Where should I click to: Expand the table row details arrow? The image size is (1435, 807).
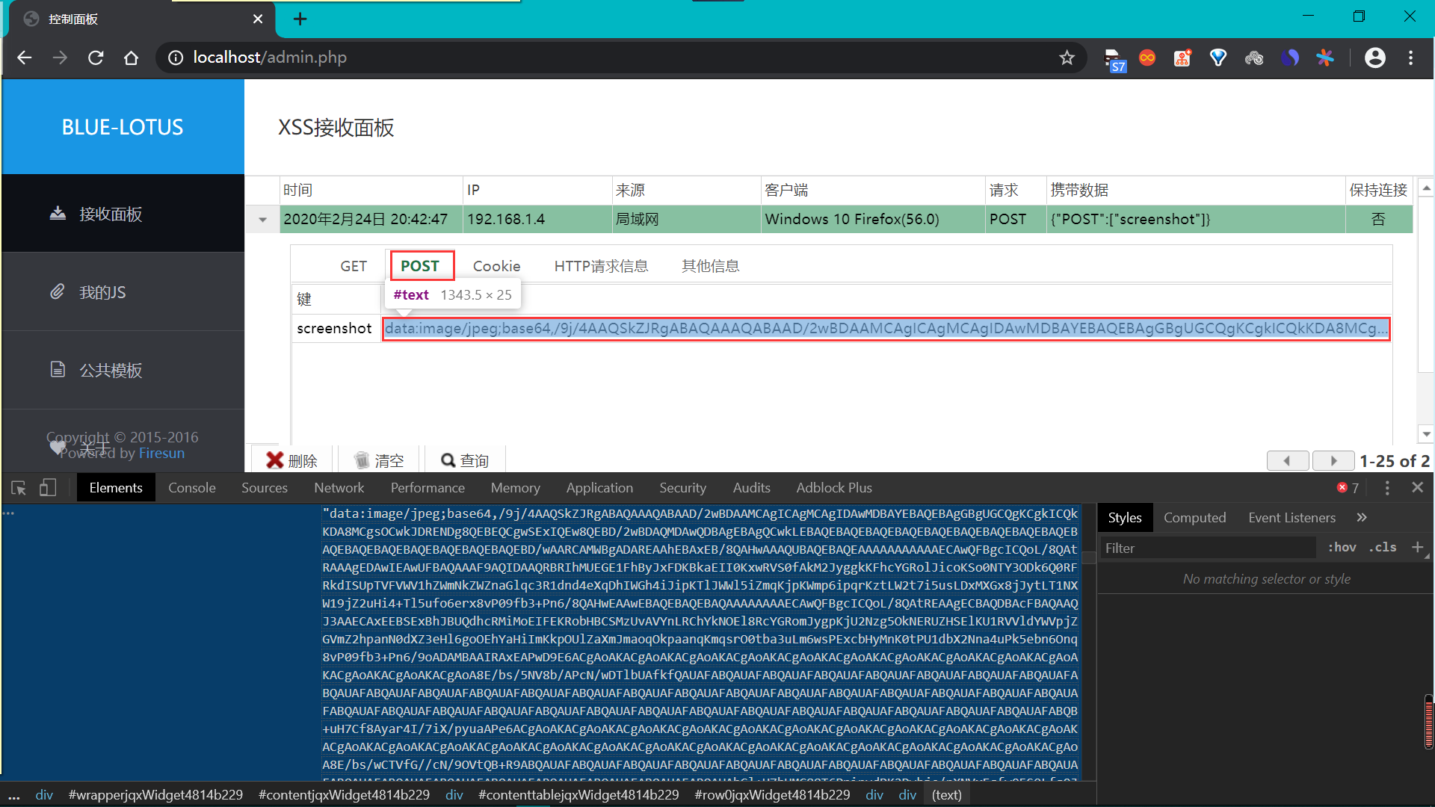tap(262, 219)
